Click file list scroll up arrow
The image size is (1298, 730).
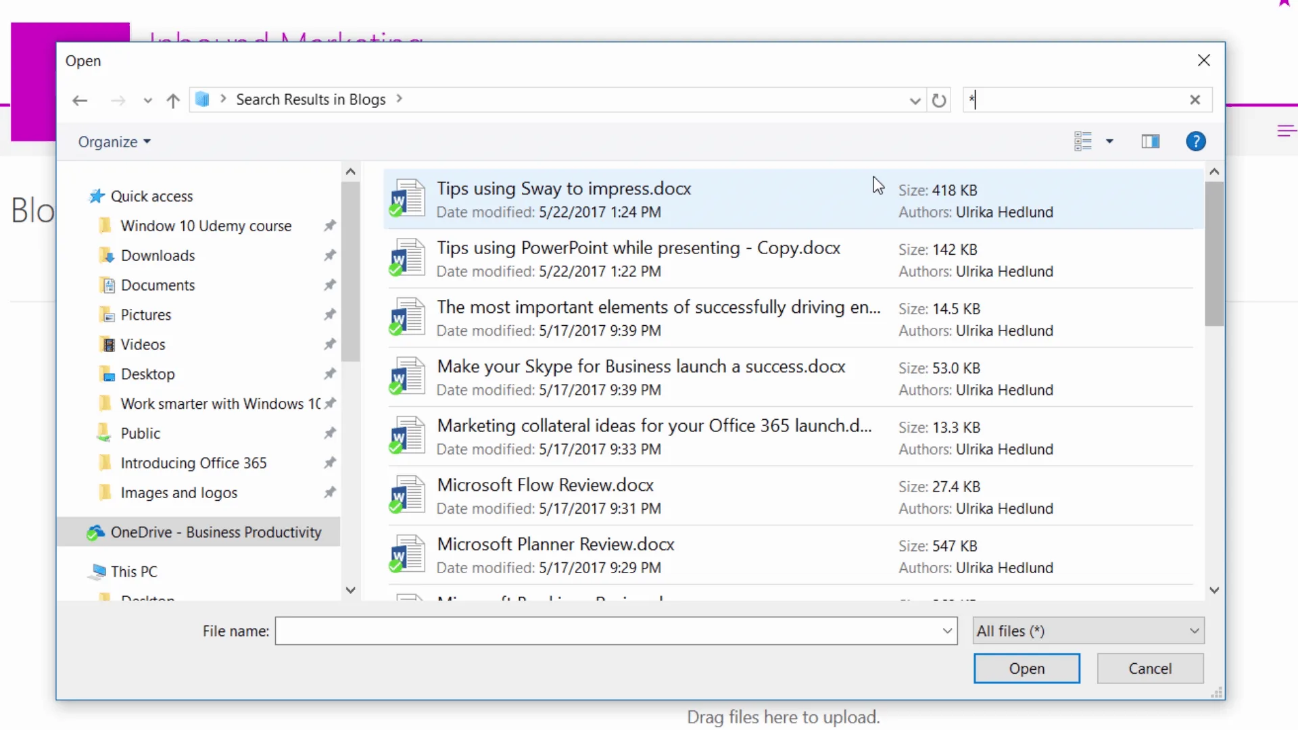pos(1214,172)
